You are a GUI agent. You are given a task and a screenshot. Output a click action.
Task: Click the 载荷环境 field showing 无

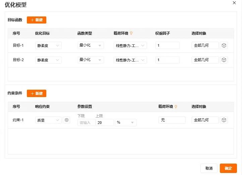click(172, 120)
